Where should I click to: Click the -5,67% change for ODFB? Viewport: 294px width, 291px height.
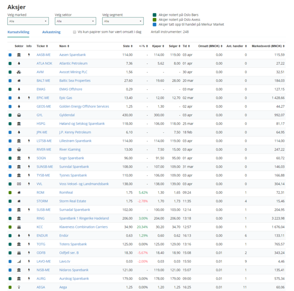[143, 253]
